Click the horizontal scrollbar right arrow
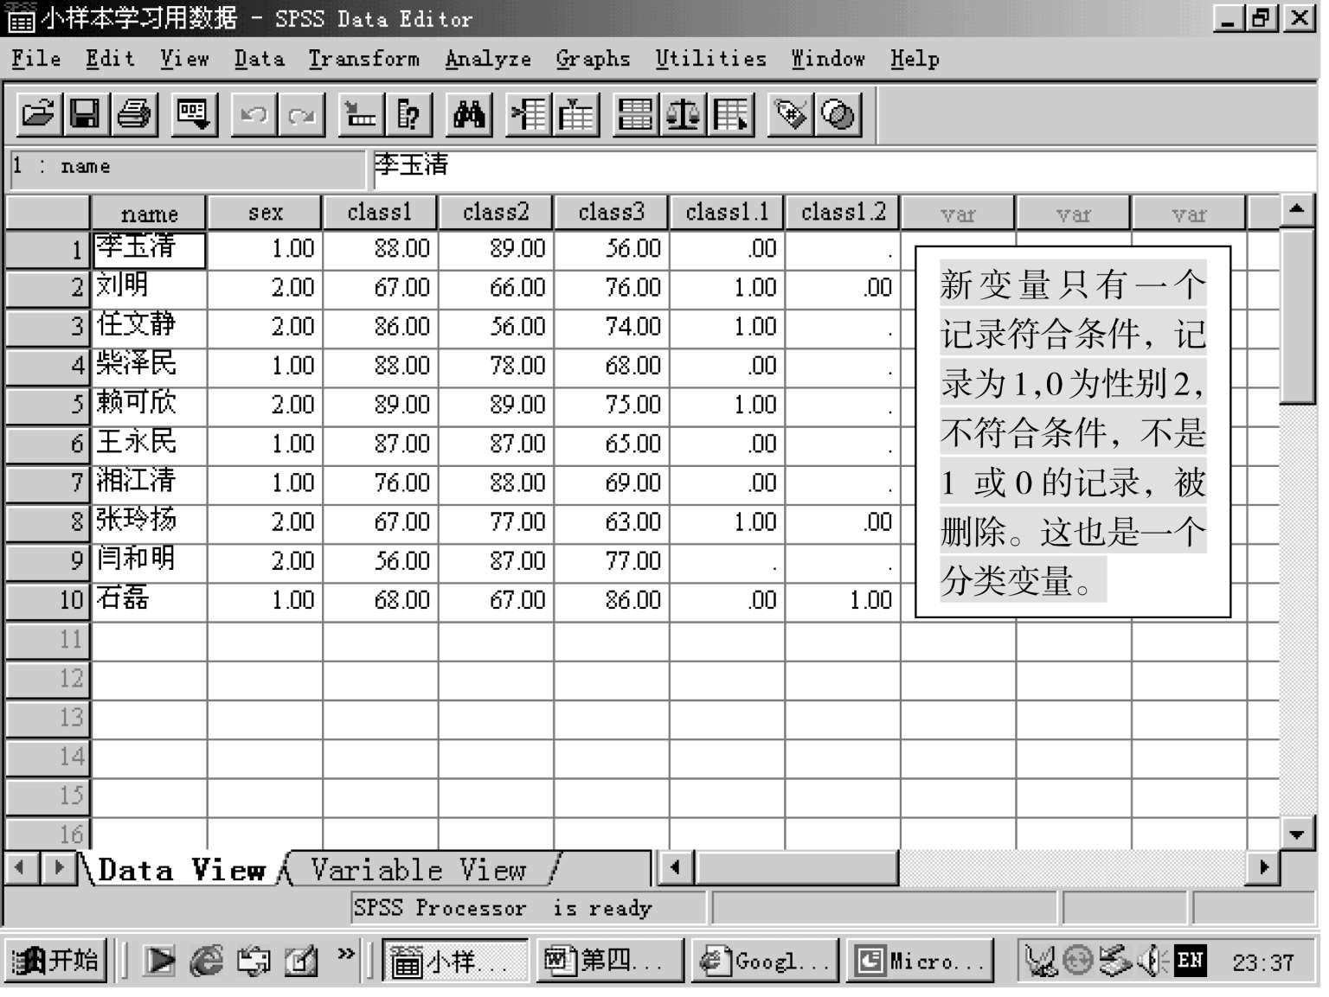The width and height of the screenshot is (1329, 997). (1263, 867)
